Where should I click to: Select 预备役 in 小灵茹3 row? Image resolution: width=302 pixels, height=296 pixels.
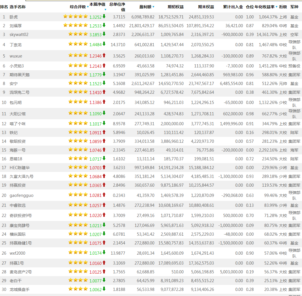[294, 66]
